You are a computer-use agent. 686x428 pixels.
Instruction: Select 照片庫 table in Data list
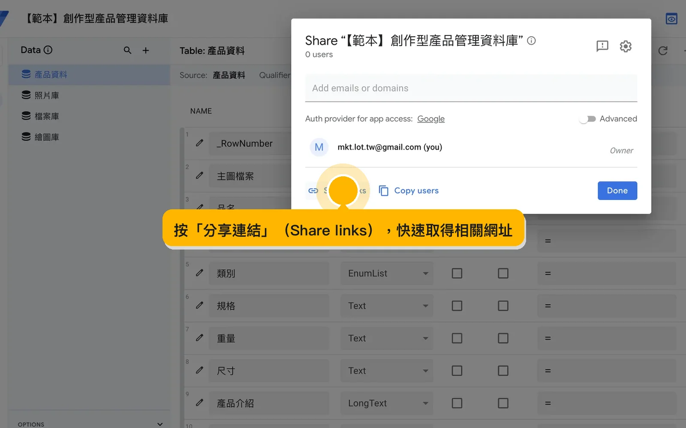89,95
